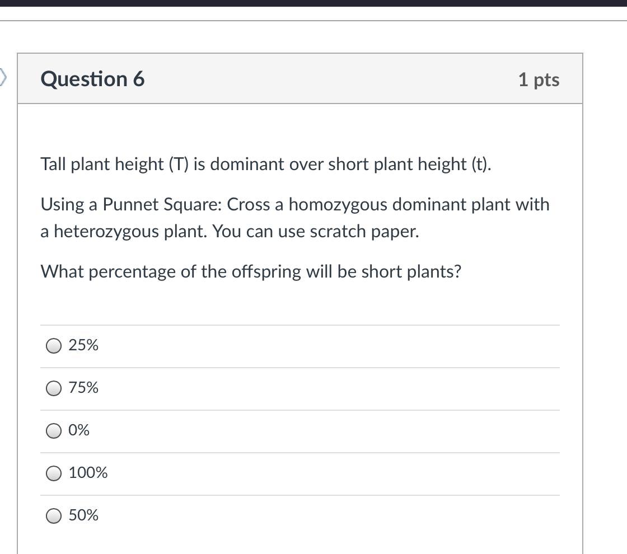Click the "75%" answer label text

click(x=83, y=388)
